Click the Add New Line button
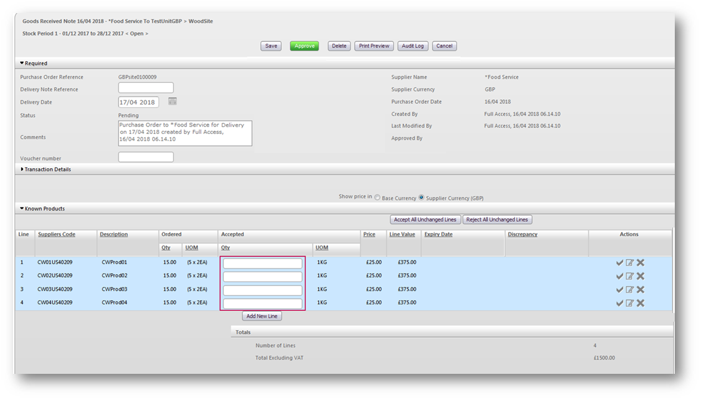 (x=262, y=317)
